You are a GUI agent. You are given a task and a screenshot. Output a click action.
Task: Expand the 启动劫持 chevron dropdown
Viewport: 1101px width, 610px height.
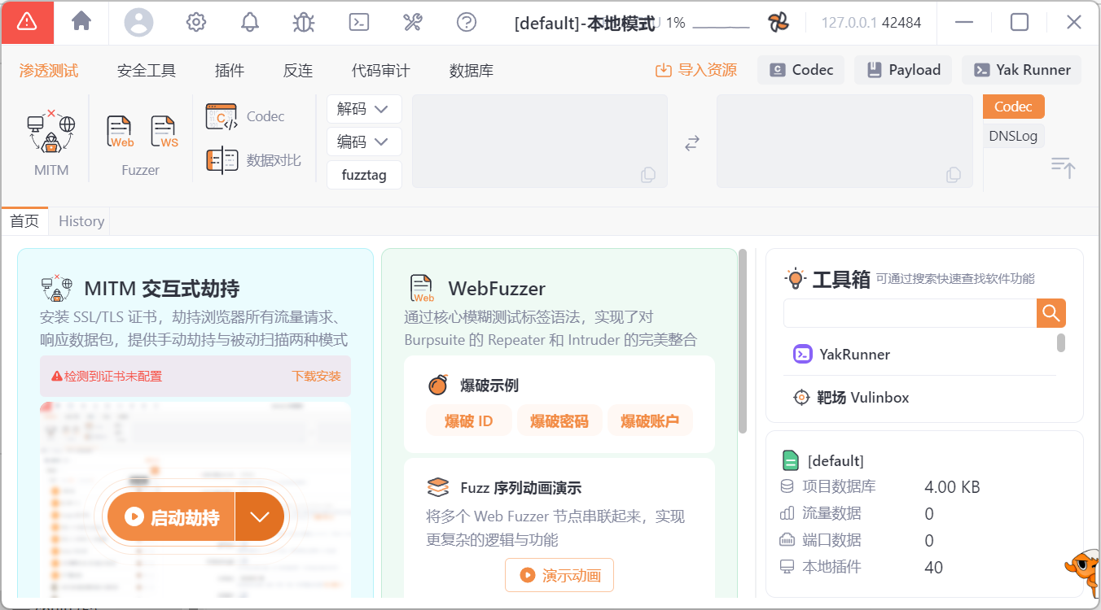point(260,516)
